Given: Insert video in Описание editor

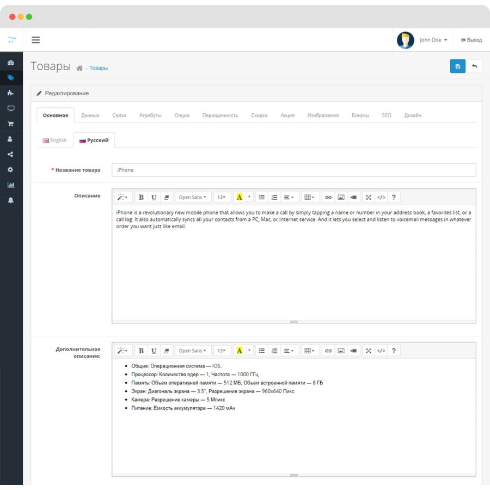Looking at the screenshot, I should pos(353,197).
